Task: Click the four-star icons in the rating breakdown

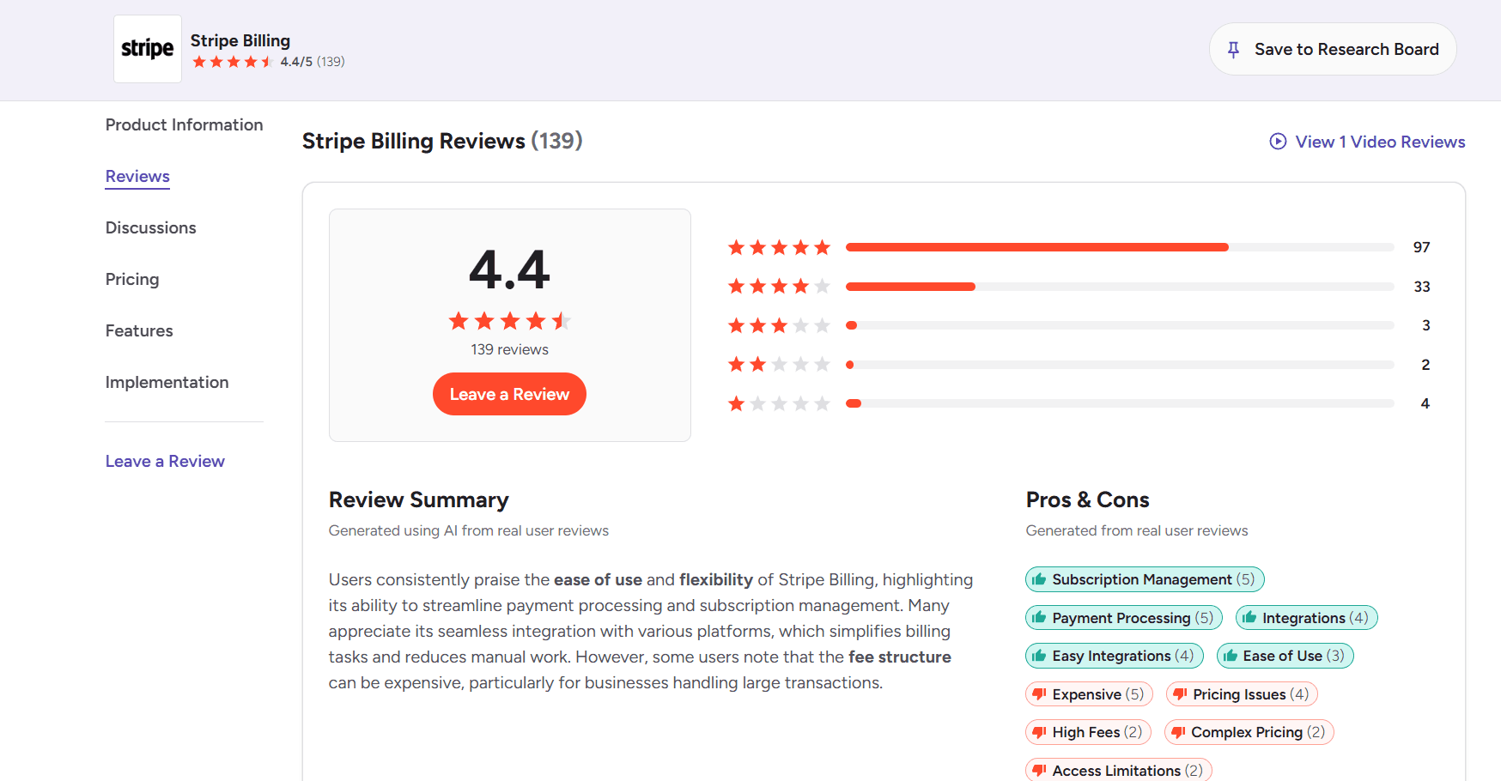Action: click(x=779, y=287)
